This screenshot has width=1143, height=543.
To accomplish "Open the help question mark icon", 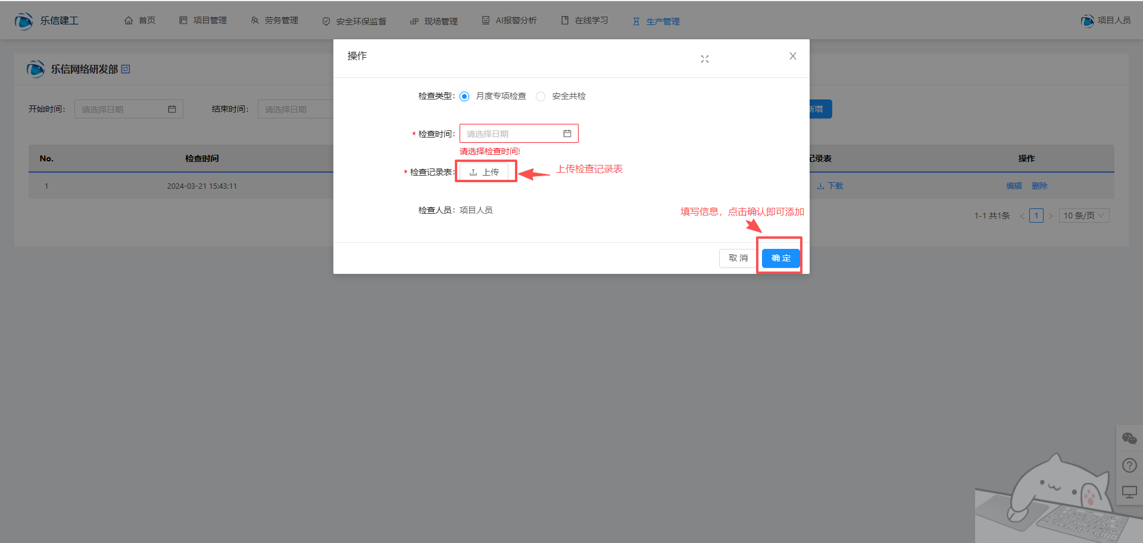I will click(1129, 465).
